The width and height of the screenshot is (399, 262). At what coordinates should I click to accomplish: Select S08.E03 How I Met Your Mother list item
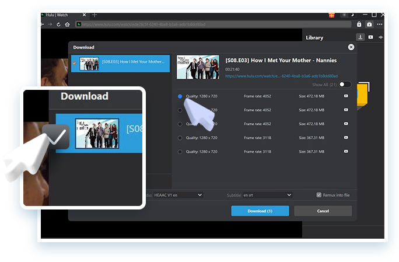(120, 64)
